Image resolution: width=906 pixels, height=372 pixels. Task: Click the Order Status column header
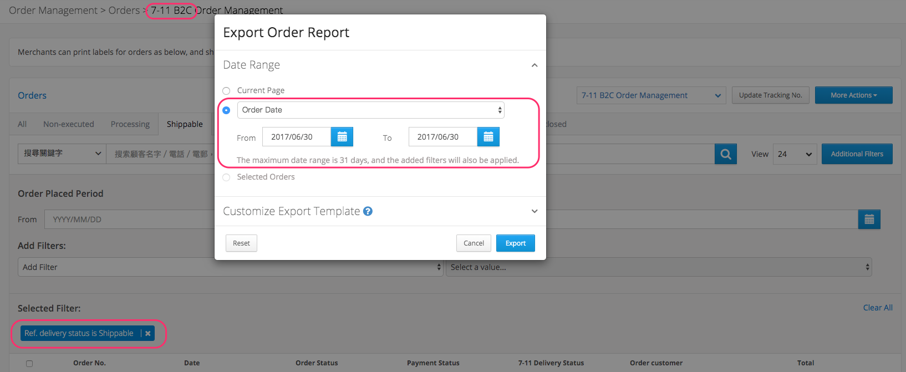[317, 363]
